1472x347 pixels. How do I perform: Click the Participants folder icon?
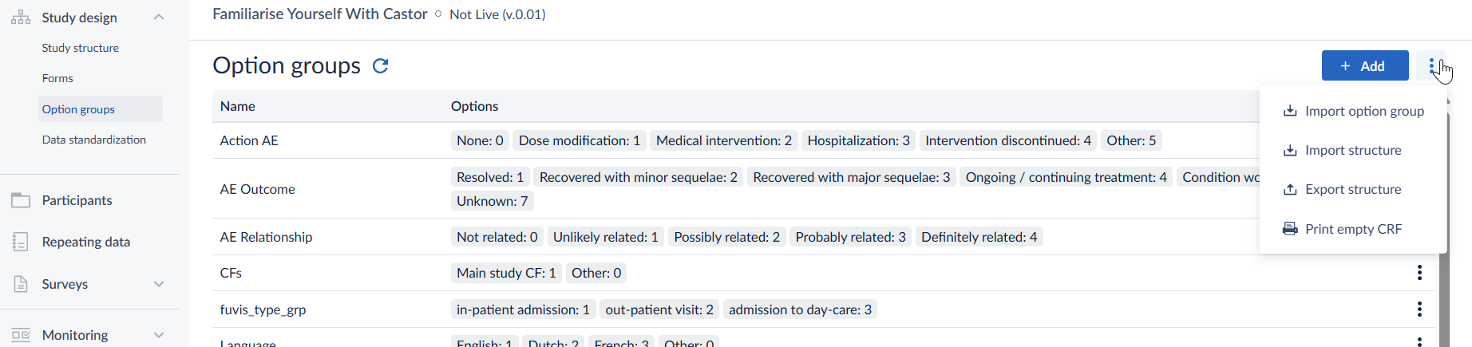click(x=21, y=200)
